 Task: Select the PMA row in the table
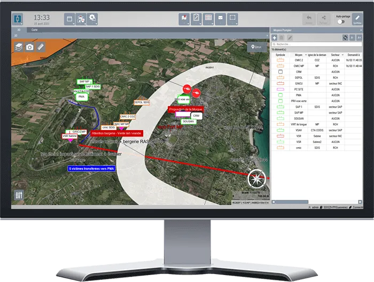pos(317,95)
